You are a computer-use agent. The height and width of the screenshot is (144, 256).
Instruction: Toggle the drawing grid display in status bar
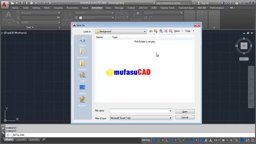(154, 140)
